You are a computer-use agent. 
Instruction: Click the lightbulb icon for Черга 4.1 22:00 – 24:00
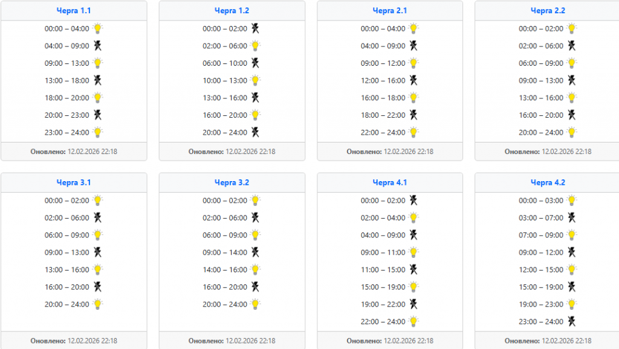coord(413,322)
